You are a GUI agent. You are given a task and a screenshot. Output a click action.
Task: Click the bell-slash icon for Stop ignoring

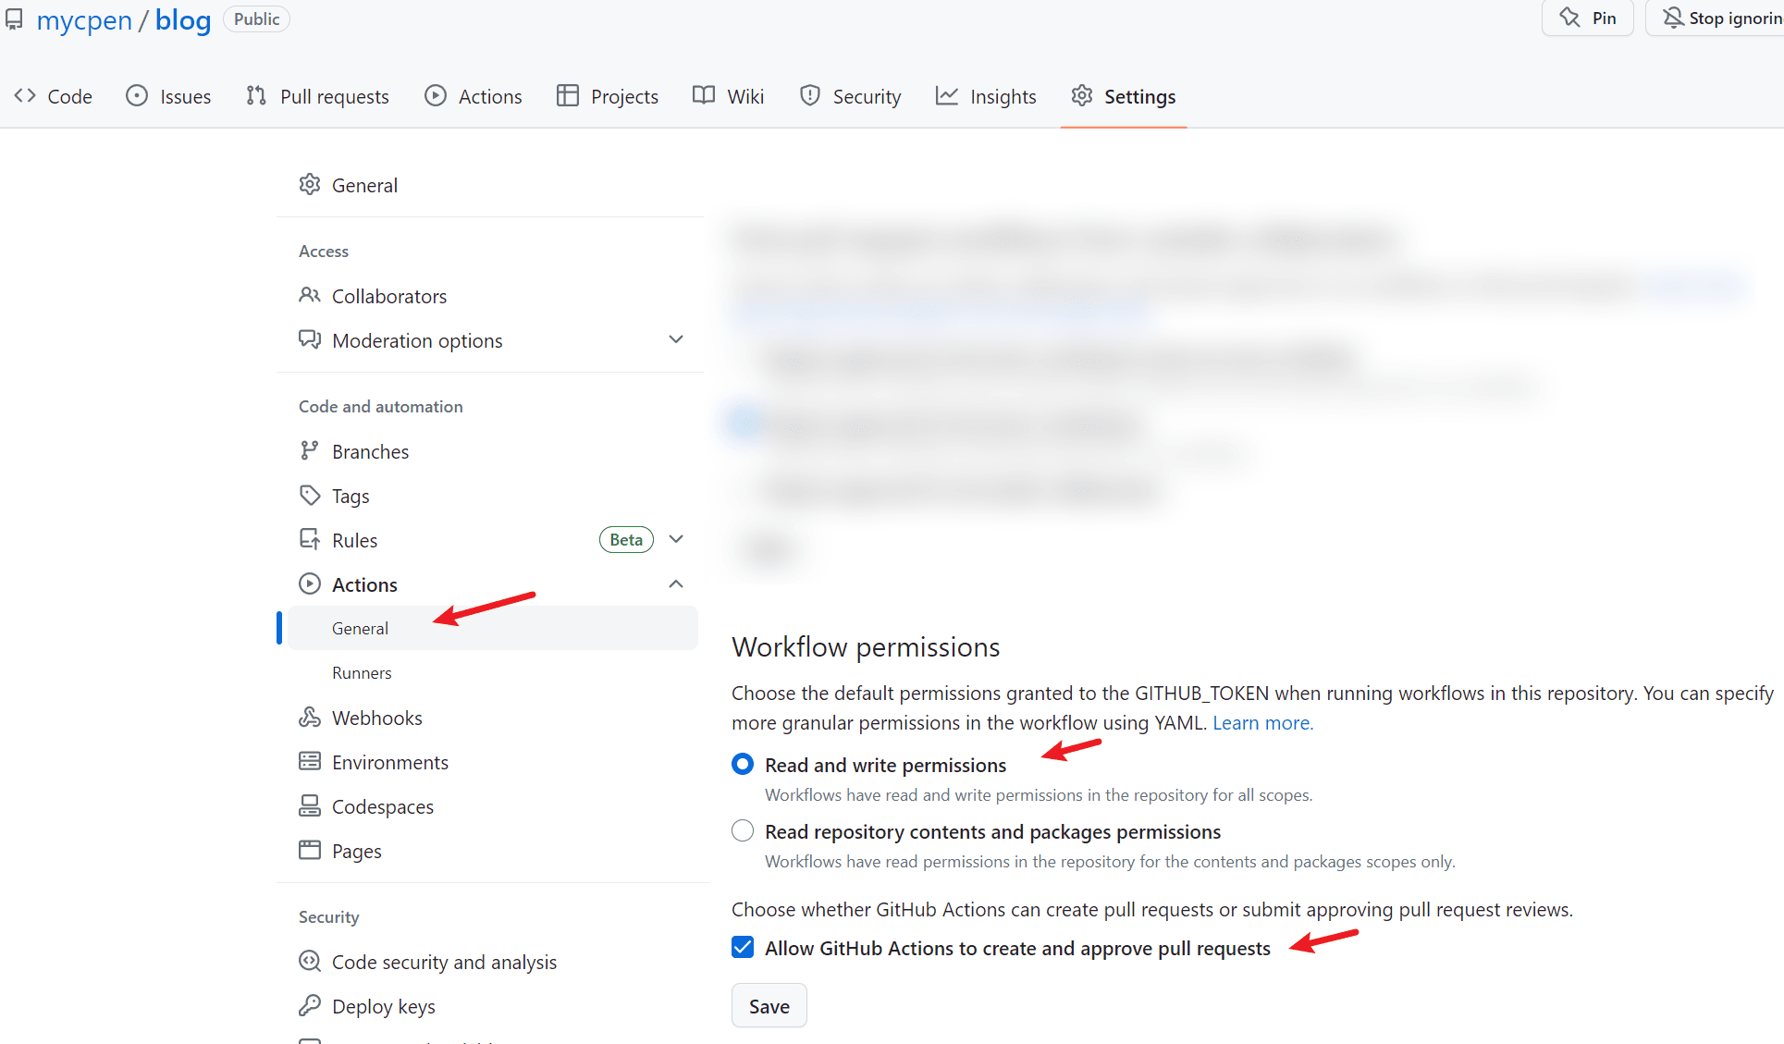coord(1673,18)
